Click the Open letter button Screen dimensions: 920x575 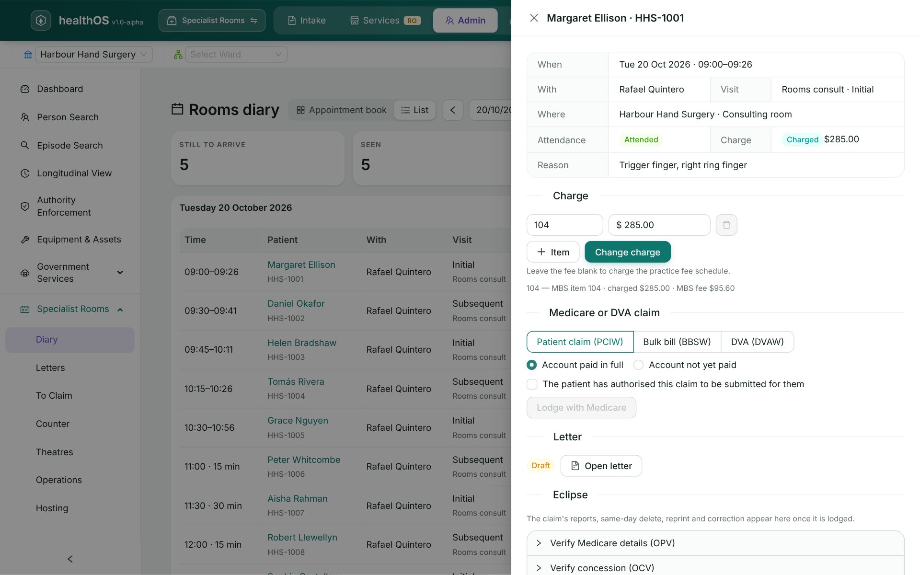[x=601, y=466]
